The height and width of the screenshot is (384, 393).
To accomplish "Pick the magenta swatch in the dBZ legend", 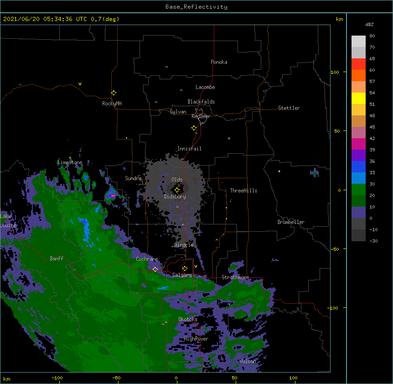I will (358, 144).
